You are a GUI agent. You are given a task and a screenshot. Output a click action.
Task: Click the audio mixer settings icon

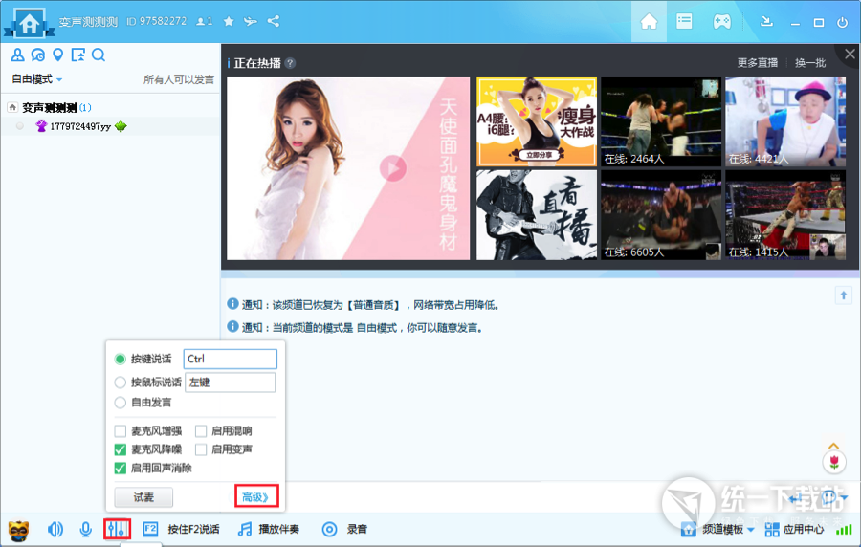point(117,529)
